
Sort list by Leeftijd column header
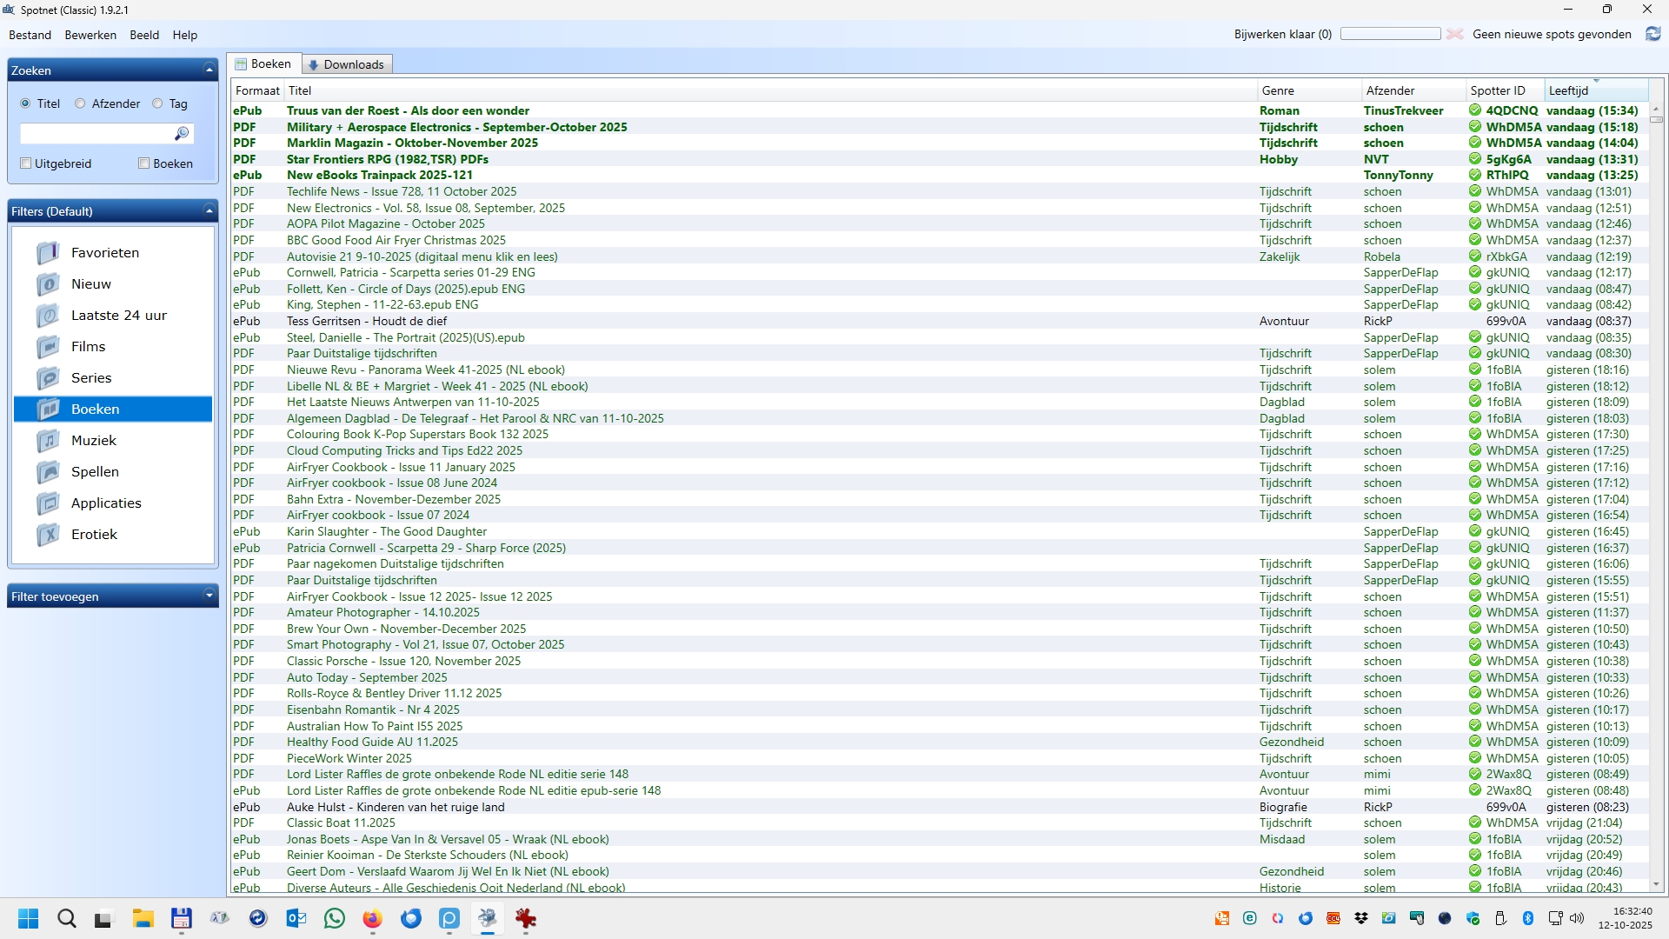[1568, 90]
